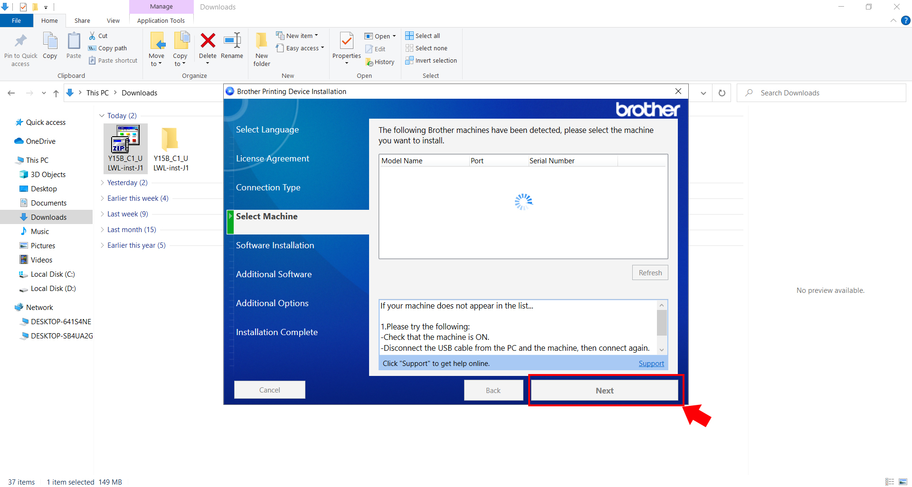Create a New folder using the ribbon icon

[261, 47]
